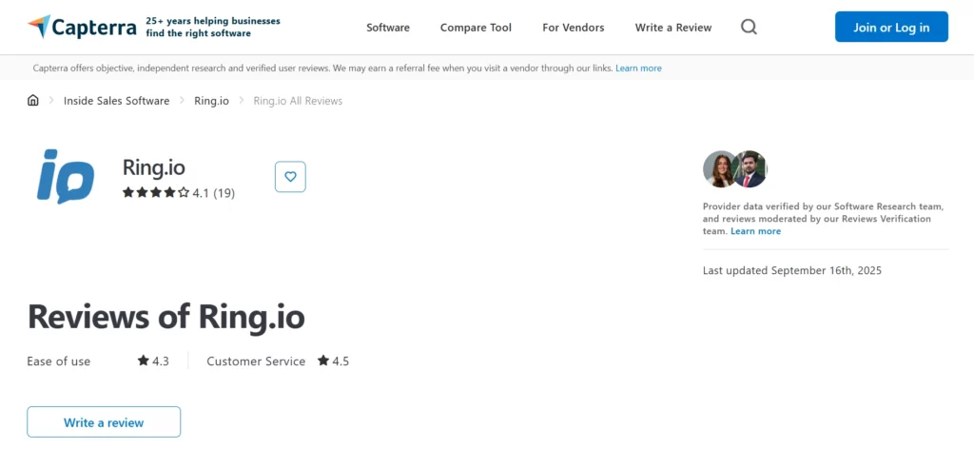
Task: Open the Inside Sales Software breadcrumb
Action: (116, 101)
